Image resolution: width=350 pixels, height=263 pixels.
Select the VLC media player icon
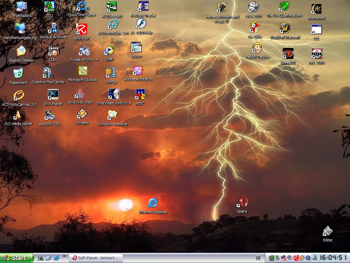pyautogui.click(x=18, y=115)
